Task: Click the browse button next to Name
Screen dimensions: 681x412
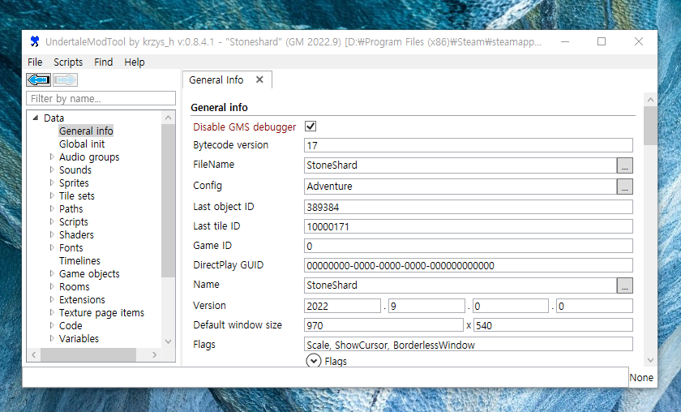Action: click(x=624, y=285)
